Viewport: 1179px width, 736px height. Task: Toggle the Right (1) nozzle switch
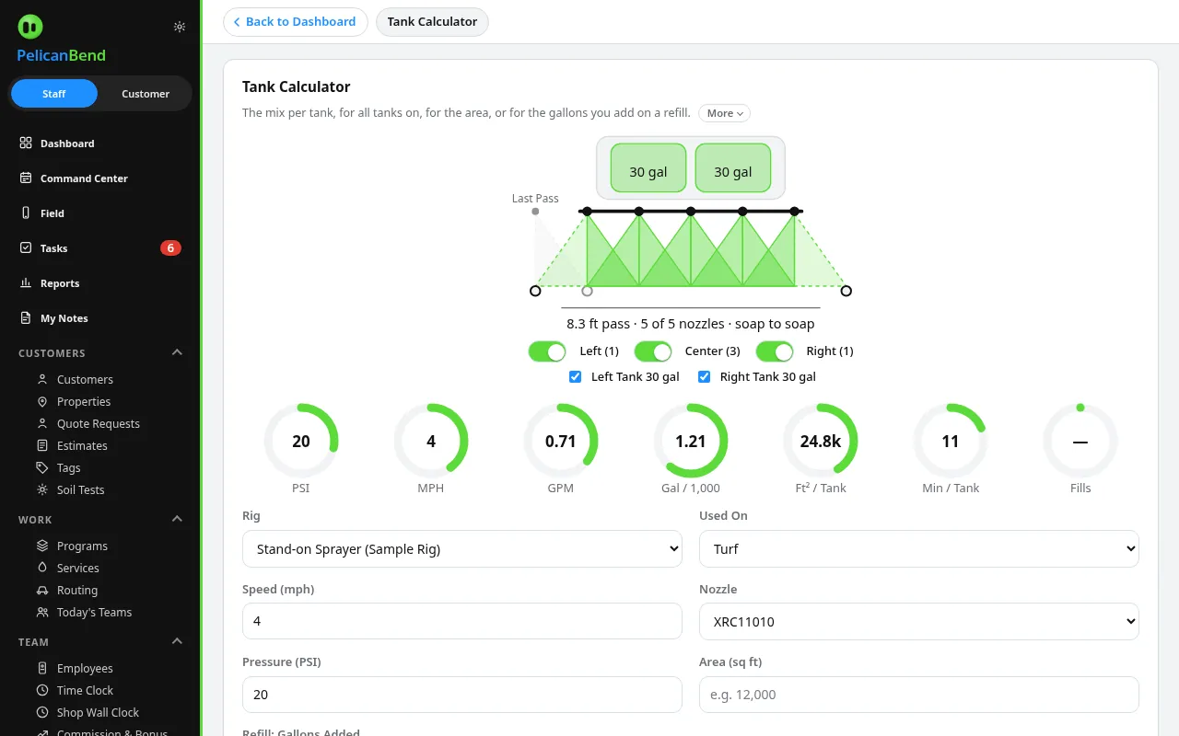coord(775,351)
